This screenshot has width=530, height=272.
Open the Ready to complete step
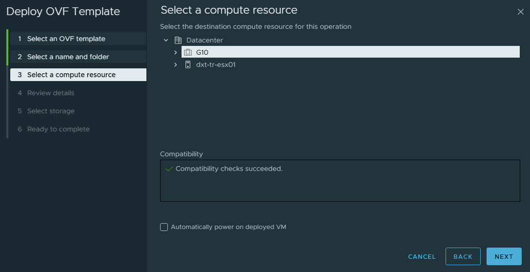(x=58, y=129)
